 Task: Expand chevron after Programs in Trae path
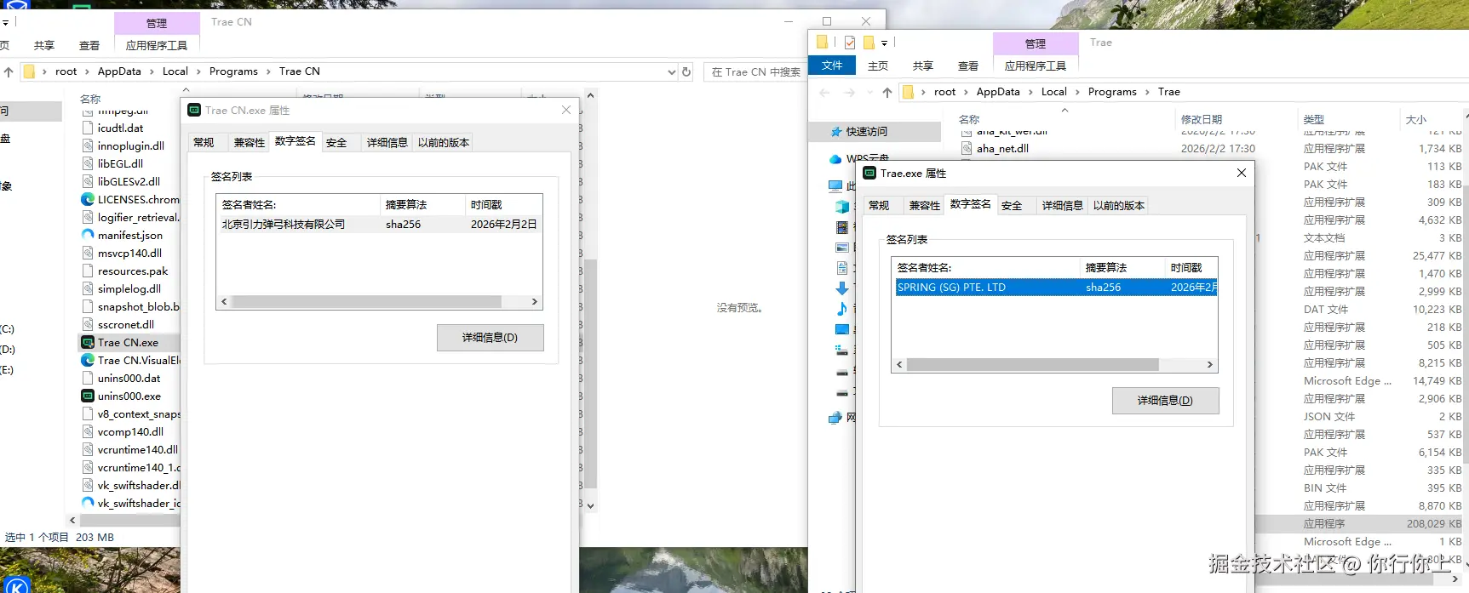pyautogui.click(x=1147, y=92)
